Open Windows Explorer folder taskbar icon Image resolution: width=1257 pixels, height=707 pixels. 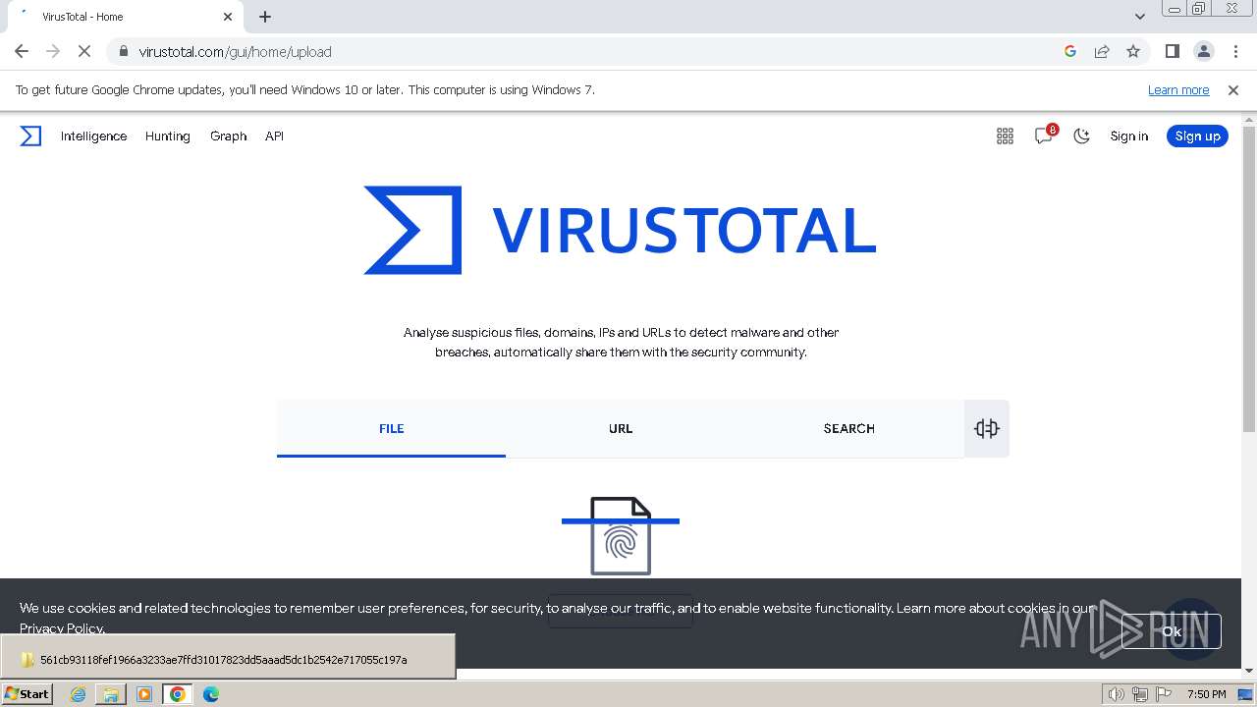pyautogui.click(x=111, y=694)
